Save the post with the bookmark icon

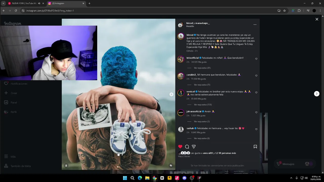(x=255, y=147)
